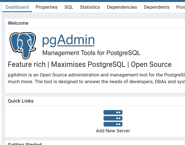Go to the Dependencies tab
This screenshot has height=145, width=185.
[122, 7]
